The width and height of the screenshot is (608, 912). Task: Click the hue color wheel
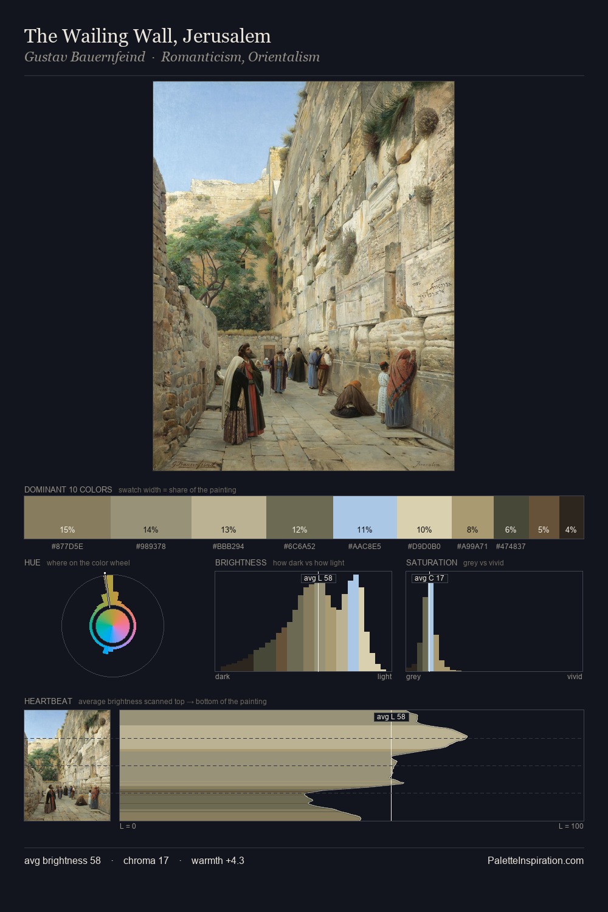pos(112,626)
